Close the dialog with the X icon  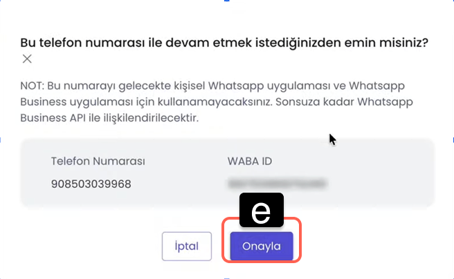(x=27, y=59)
